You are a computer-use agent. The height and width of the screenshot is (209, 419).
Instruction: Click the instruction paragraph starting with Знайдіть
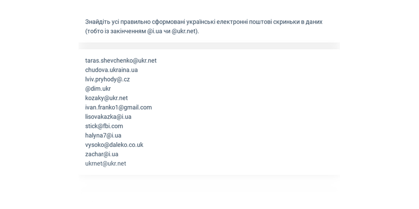pyautogui.click(x=204, y=27)
